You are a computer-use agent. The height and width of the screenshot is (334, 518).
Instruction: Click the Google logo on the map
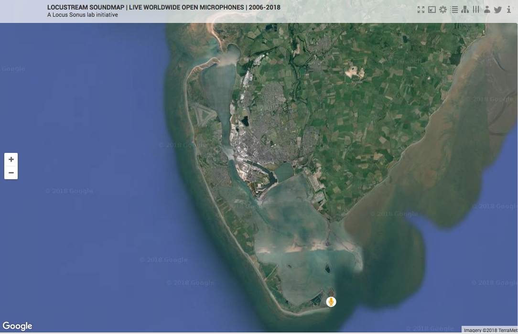pyautogui.click(x=18, y=326)
